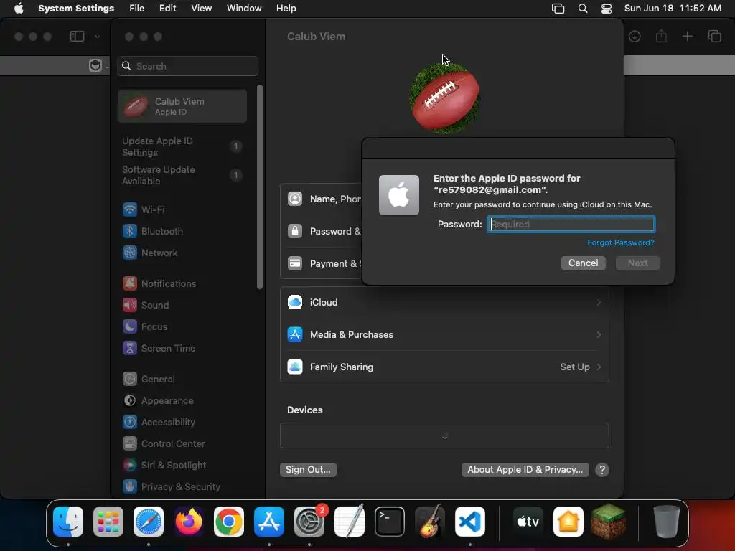Open Family Sharing Set Up row
Screen dimensions: 735x551
click(444, 367)
